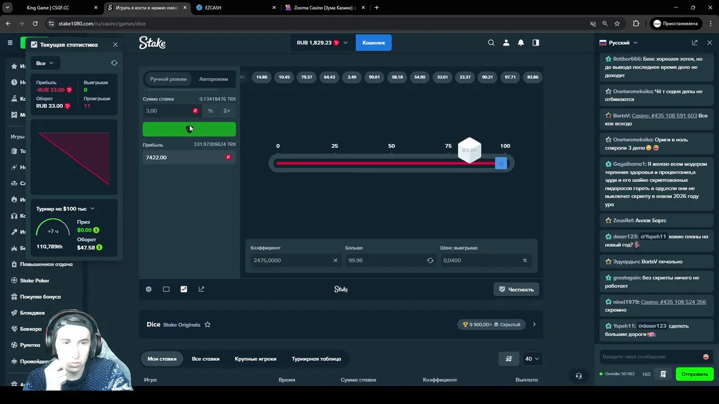Screen dimensions: 719x404
Task: Open the hamburger sidebar menu
Action: click(10, 43)
